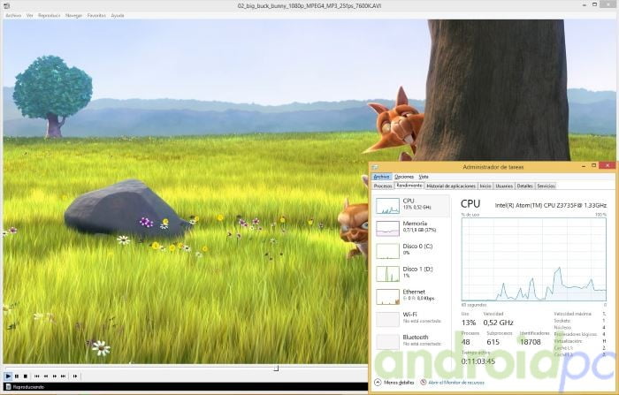Open the Ver menu in the media player
The height and width of the screenshot is (395, 619).
tap(29, 15)
